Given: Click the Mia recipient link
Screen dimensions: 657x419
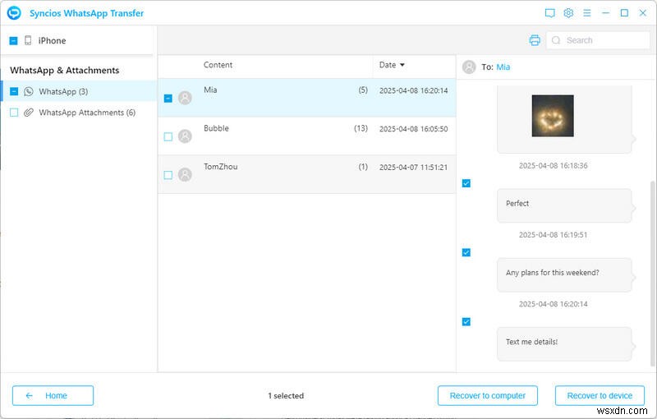Looking at the screenshot, I should tap(503, 67).
